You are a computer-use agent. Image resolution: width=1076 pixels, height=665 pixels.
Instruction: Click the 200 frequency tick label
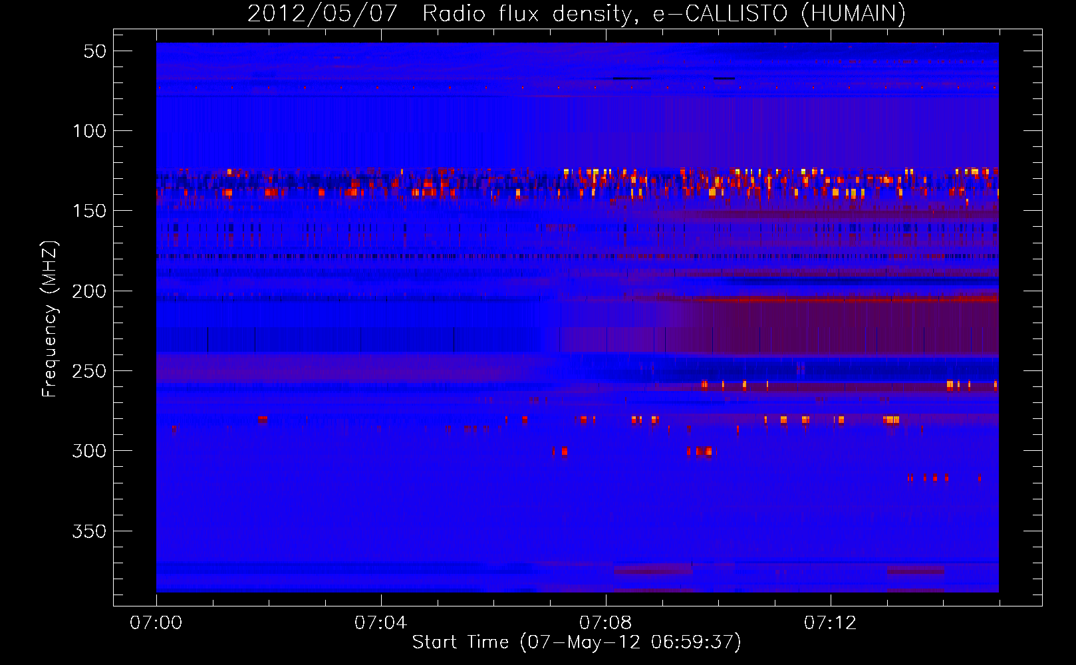point(89,291)
